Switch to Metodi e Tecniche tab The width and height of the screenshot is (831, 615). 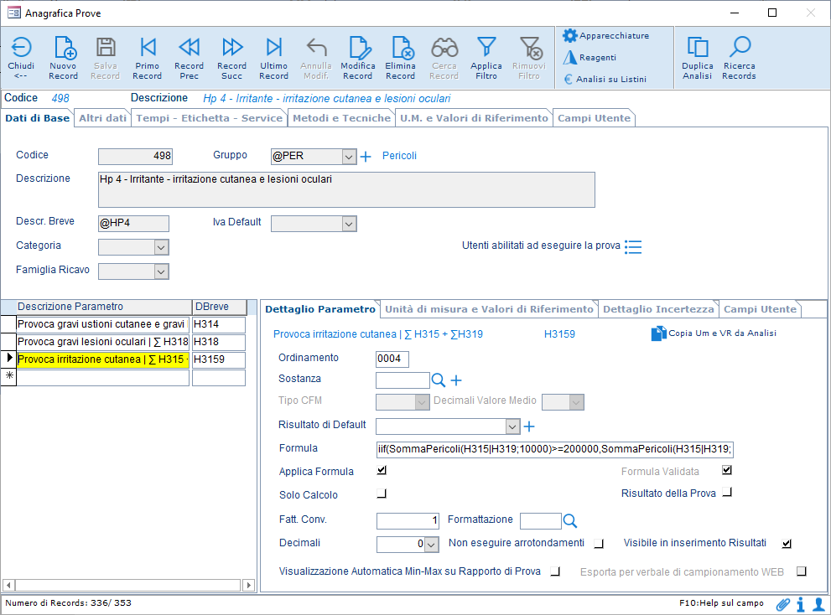342,118
